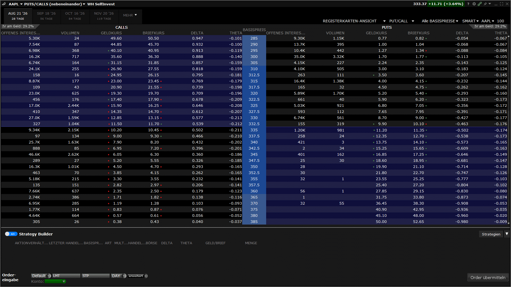Select the 335 strike price cell
Image resolution: width=511 pixels, height=287 pixels.
[254, 130]
